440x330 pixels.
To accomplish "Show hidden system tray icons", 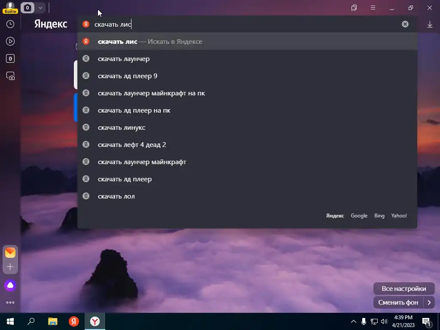I will pyautogui.click(x=354, y=321).
